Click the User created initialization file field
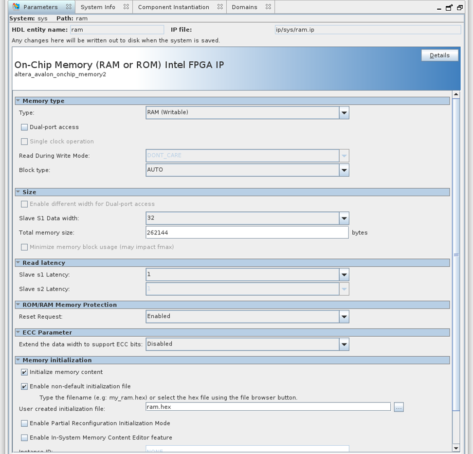This screenshot has width=473, height=454. (268, 407)
